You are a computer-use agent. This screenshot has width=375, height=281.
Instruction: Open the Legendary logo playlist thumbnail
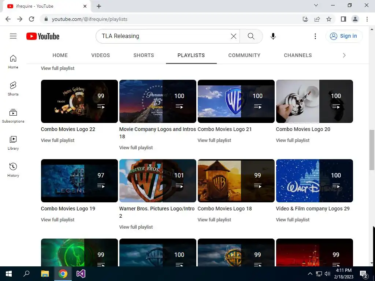coord(79,181)
